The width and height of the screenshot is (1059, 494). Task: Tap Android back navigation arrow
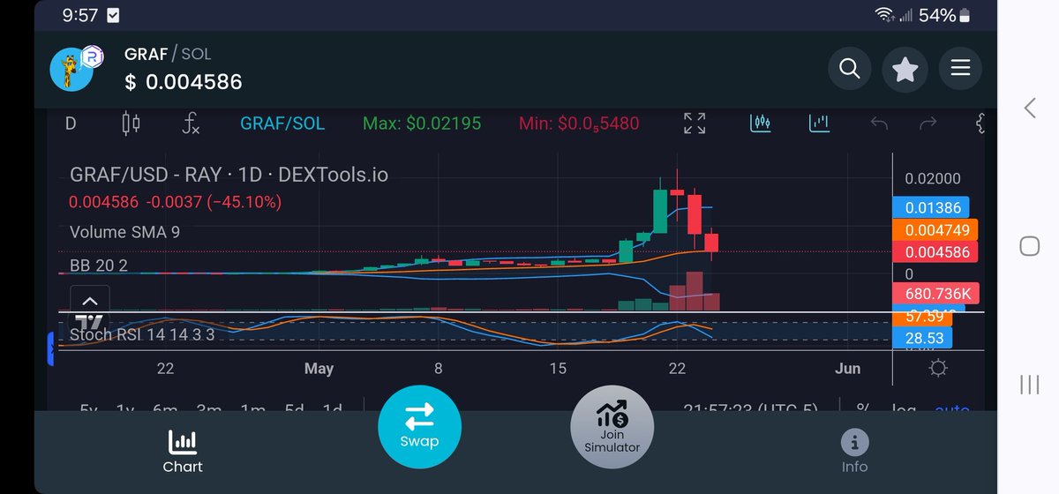(x=1030, y=109)
